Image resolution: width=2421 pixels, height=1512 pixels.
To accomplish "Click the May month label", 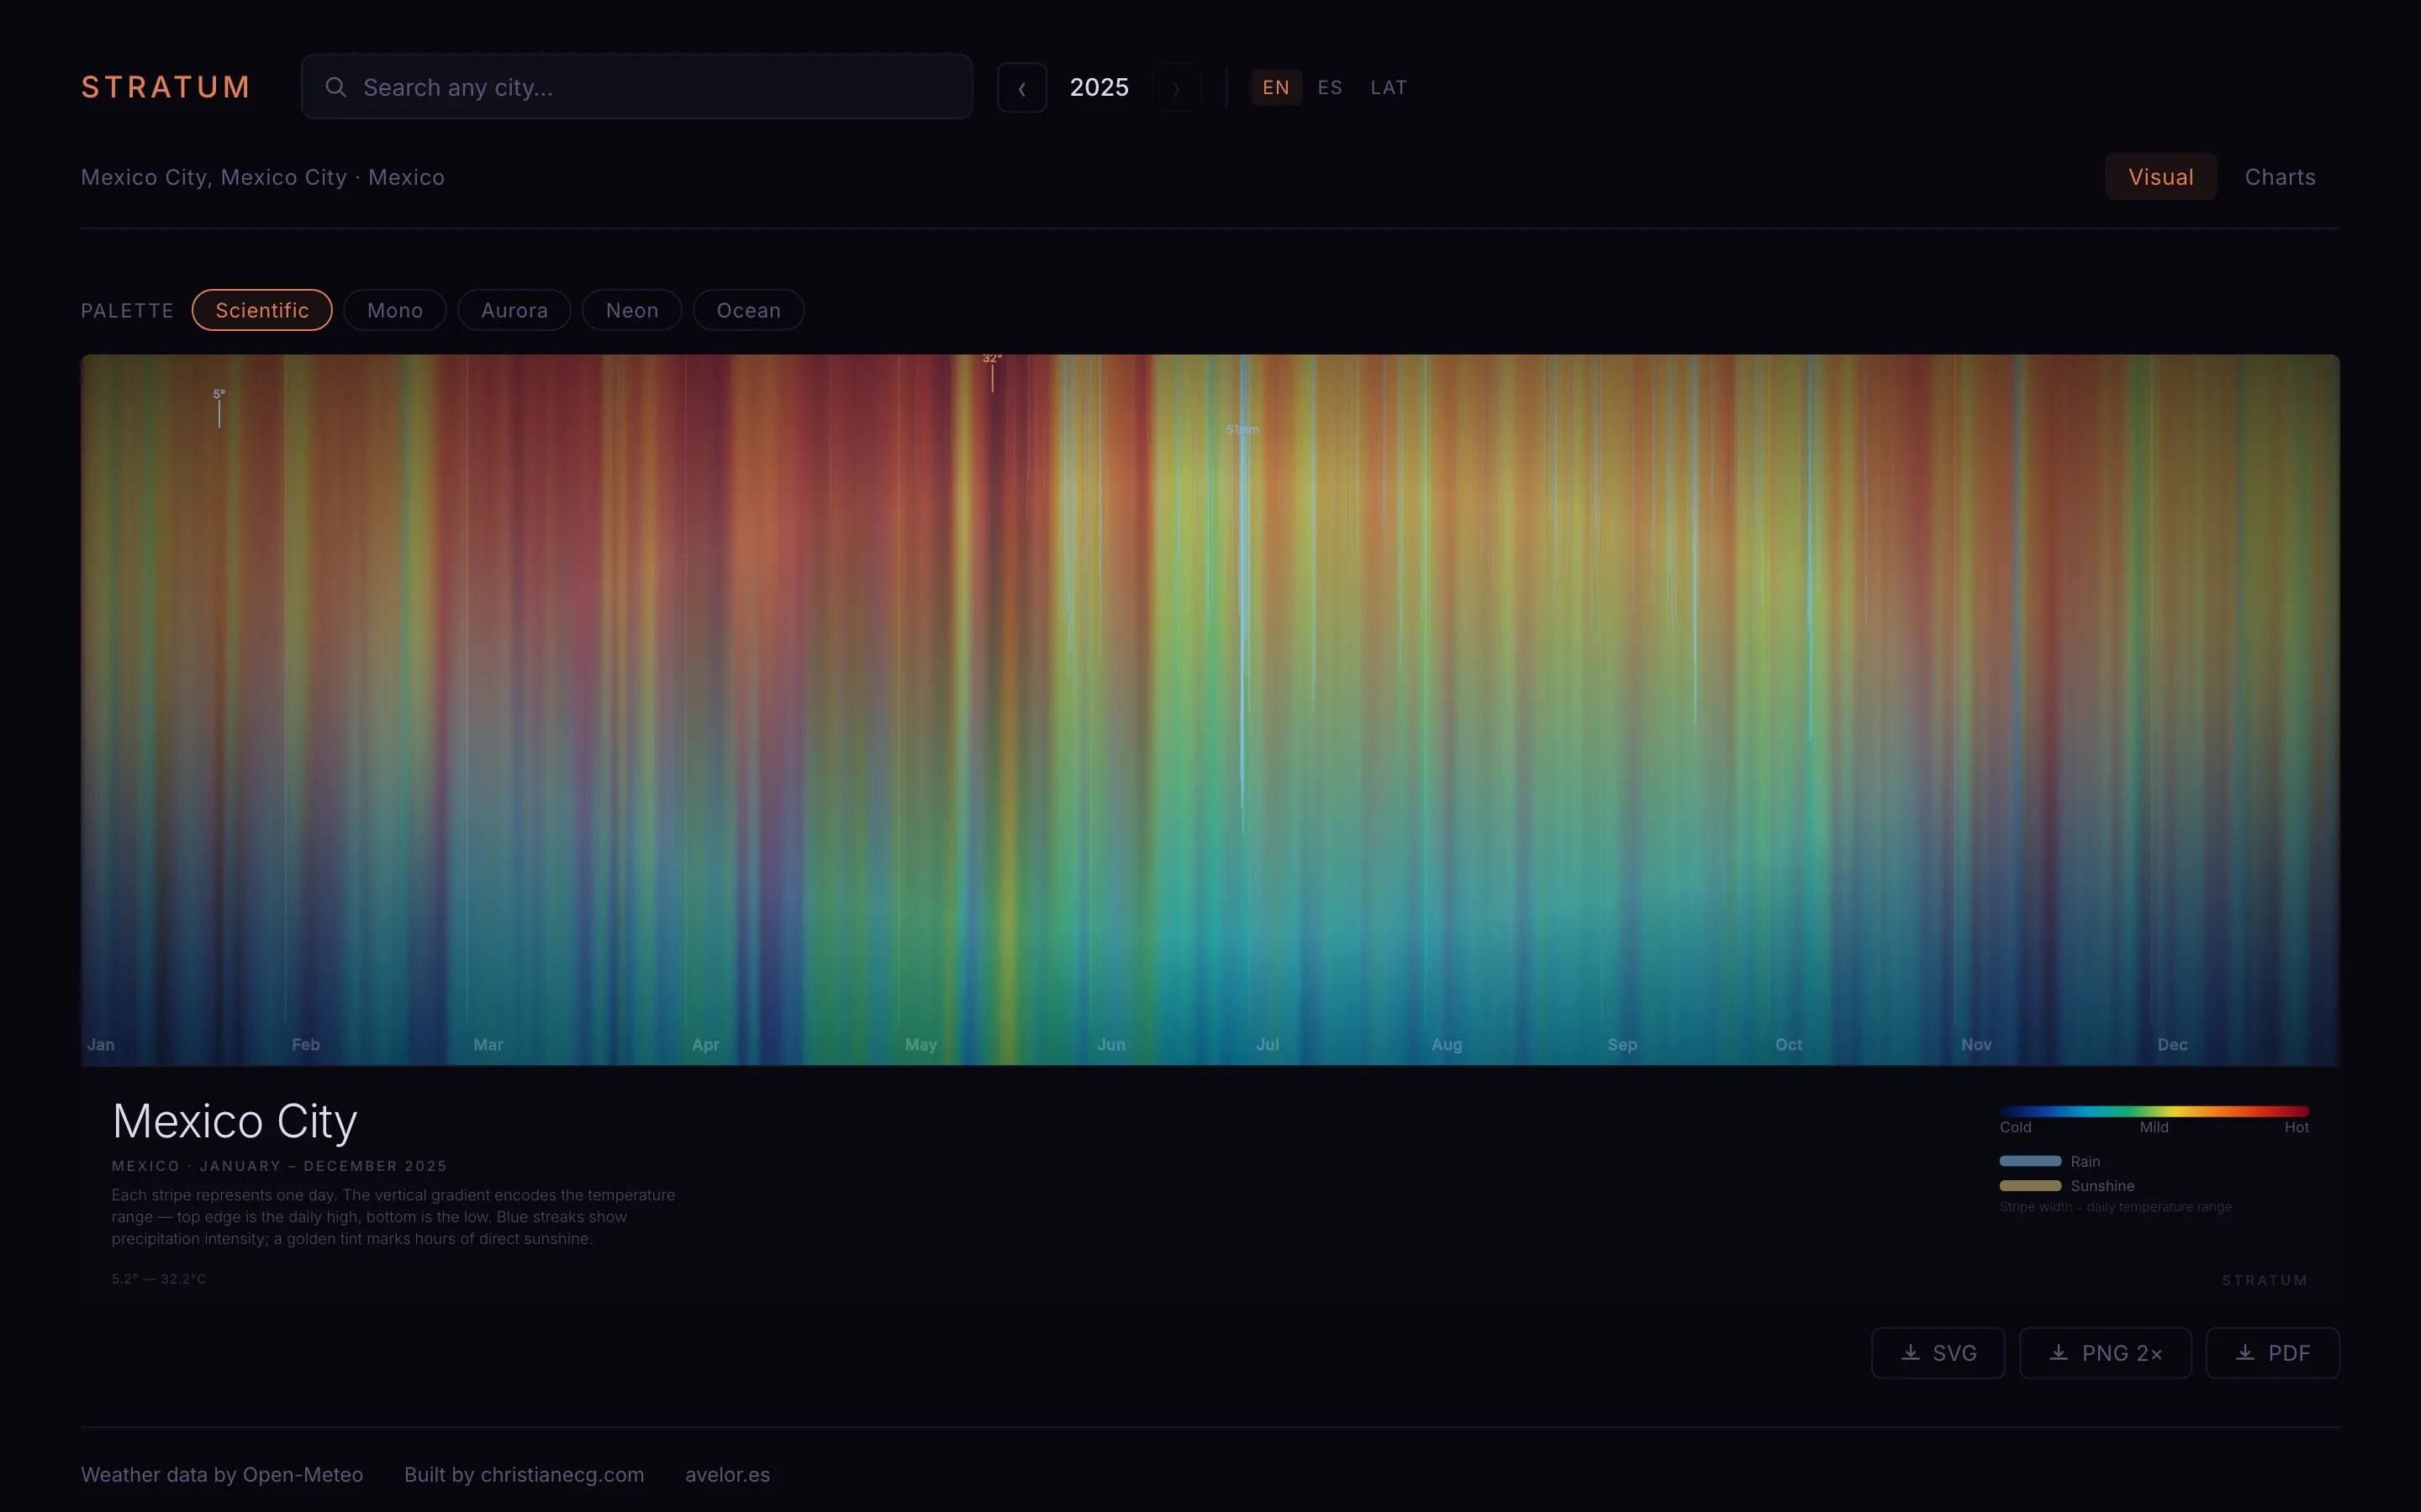I will pyautogui.click(x=921, y=1044).
